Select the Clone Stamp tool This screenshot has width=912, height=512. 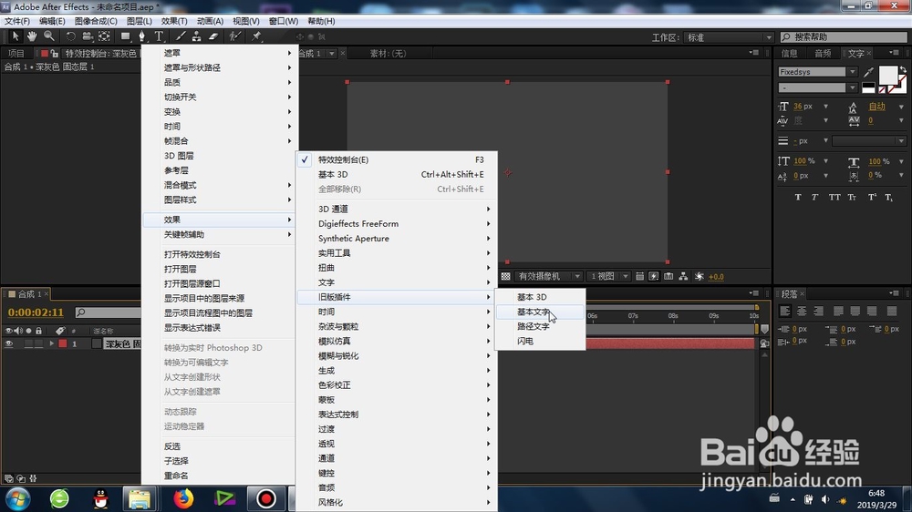click(197, 36)
